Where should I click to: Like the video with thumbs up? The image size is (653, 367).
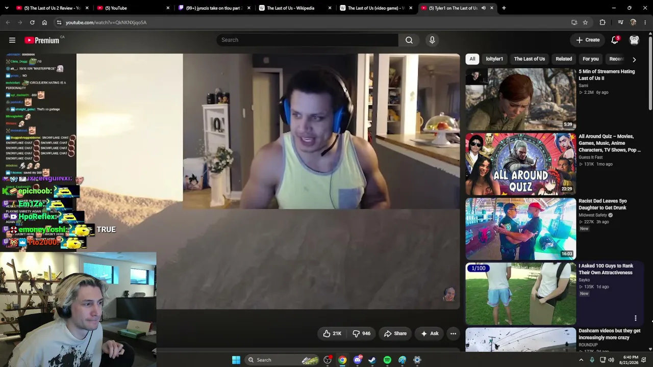click(332, 333)
